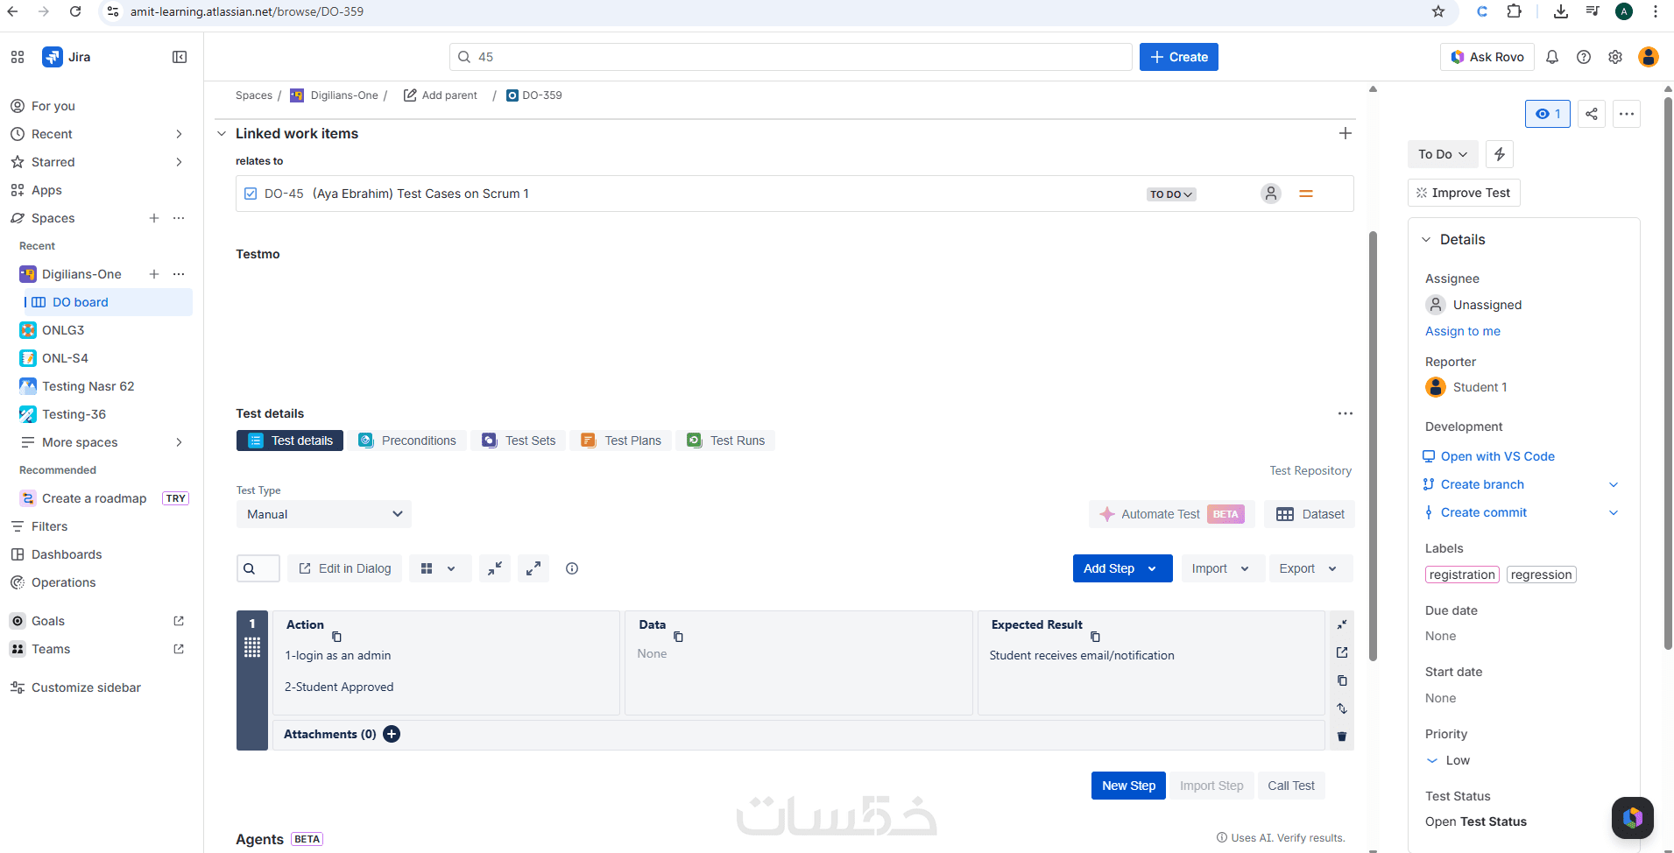Open the automation lightning bolt menu
Image resolution: width=1674 pixels, height=853 pixels.
tap(1500, 154)
